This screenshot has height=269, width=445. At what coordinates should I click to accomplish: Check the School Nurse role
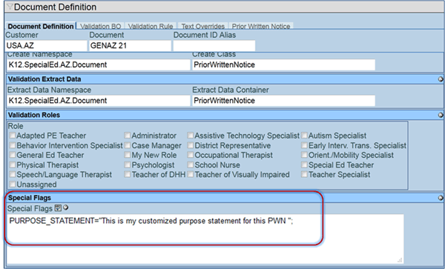(190, 165)
